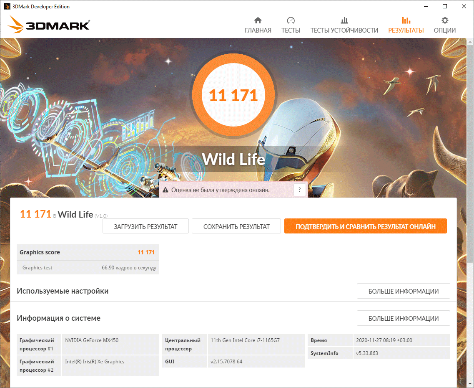Click ПОДТВЕРДИТЬ И СРАВНИТЬ РЕЗУЛЬТАТ ОНЛАЙН button
Screen dimensions: 474x388
[x=366, y=226]
